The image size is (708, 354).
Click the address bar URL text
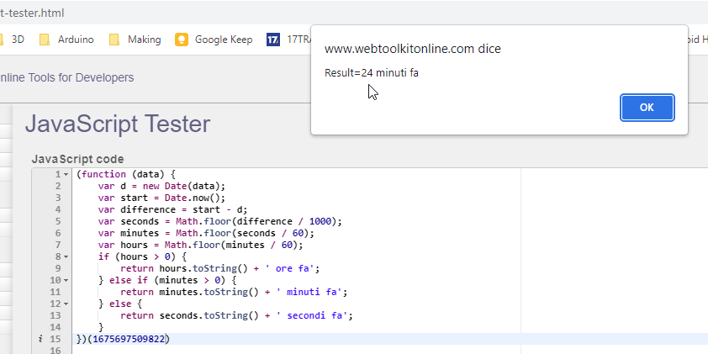pos(34,13)
